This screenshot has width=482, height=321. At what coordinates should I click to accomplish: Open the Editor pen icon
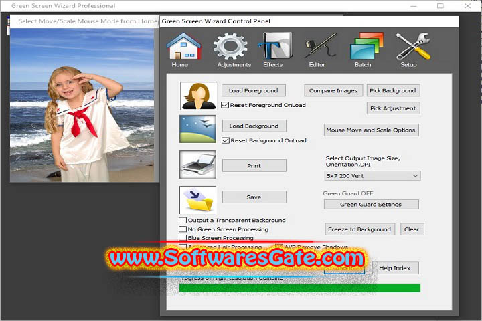[x=320, y=46]
